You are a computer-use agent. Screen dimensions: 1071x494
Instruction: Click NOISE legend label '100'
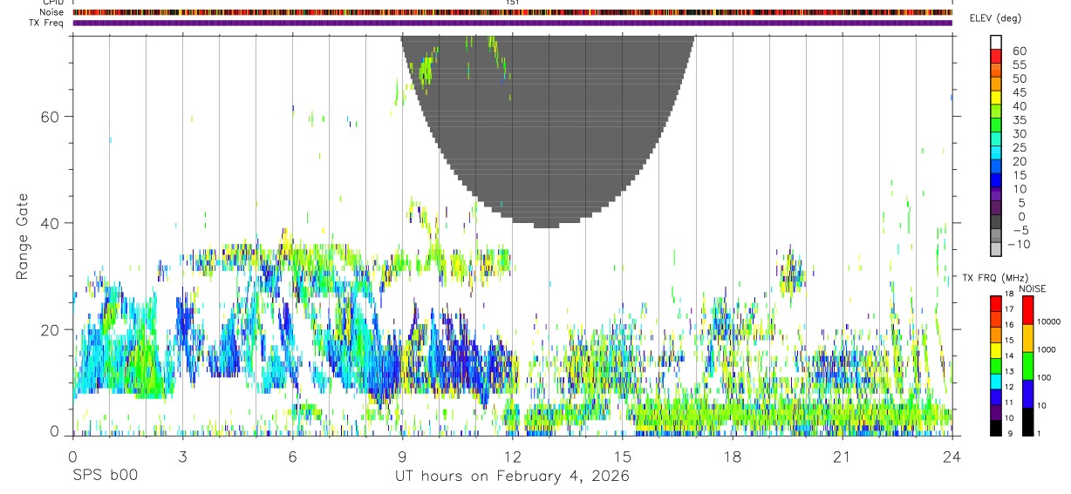[1044, 378]
